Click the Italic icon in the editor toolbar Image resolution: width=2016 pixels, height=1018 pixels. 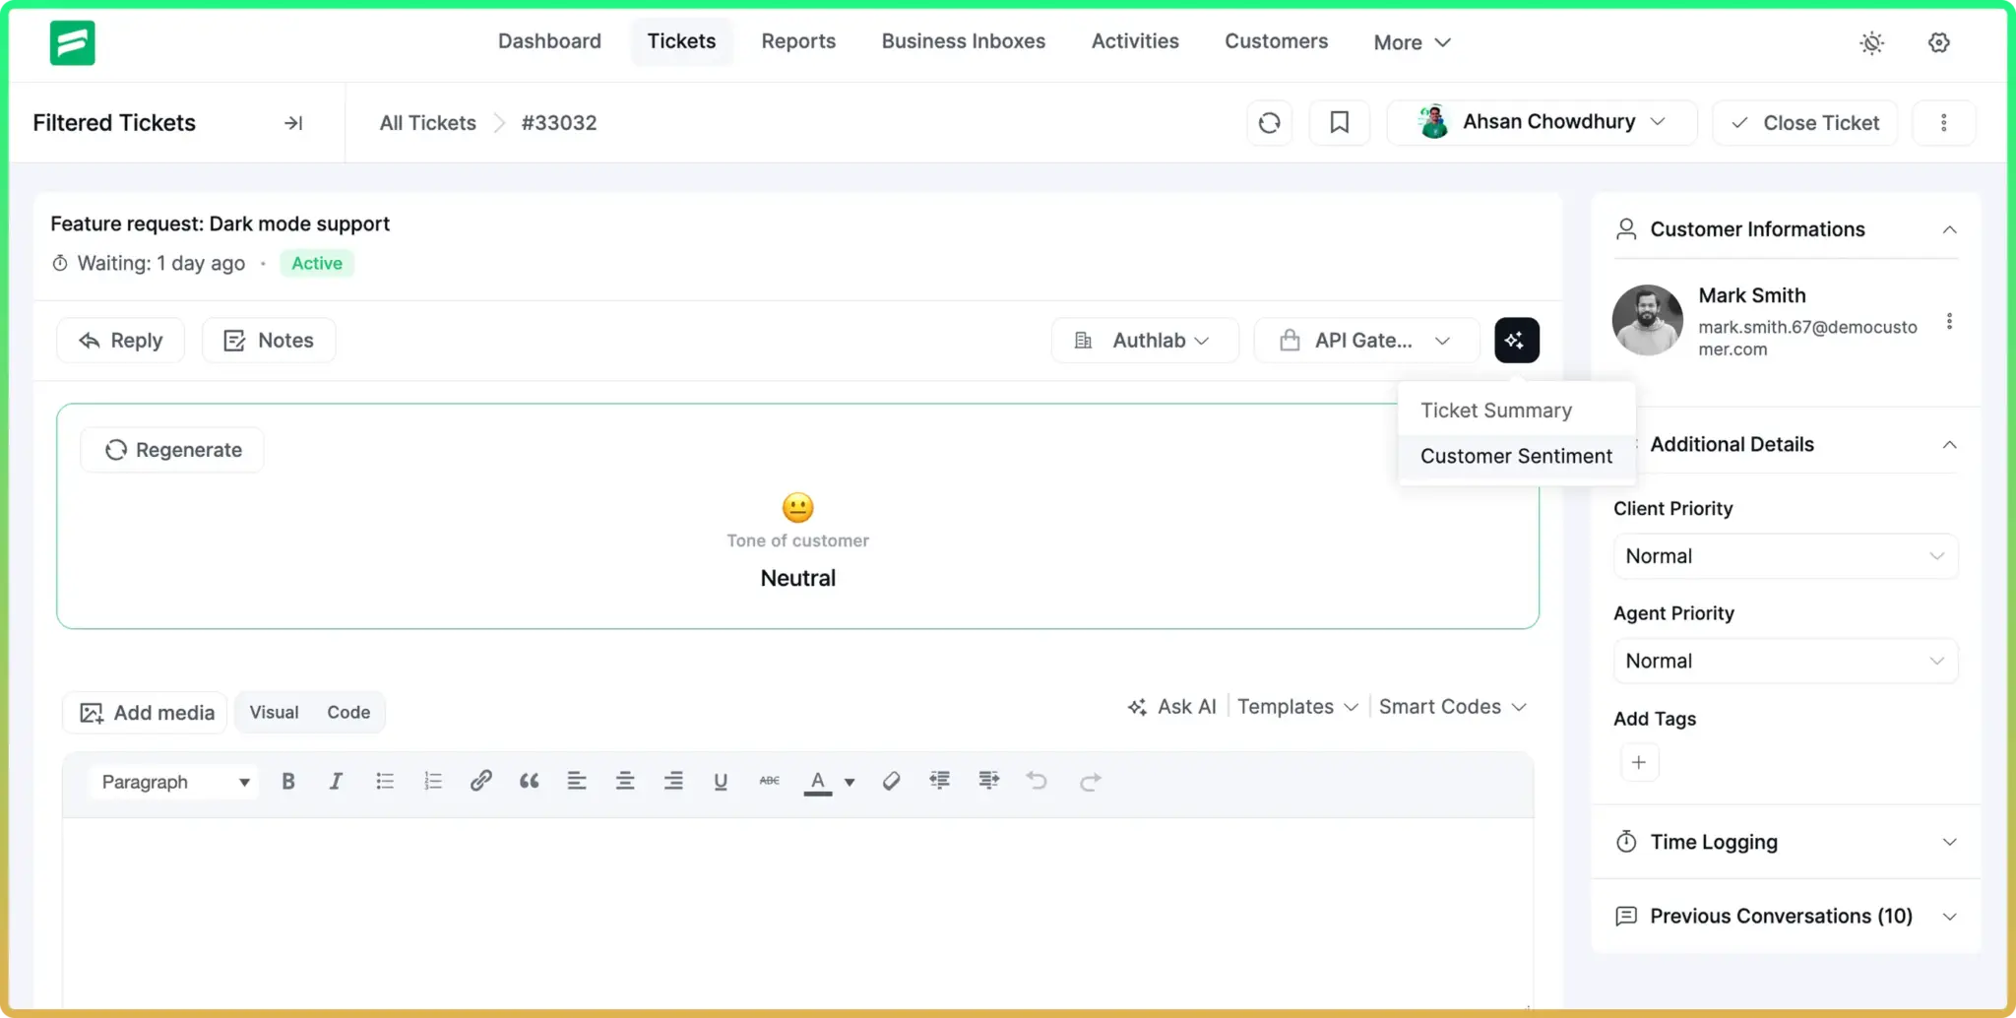click(336, 781)
